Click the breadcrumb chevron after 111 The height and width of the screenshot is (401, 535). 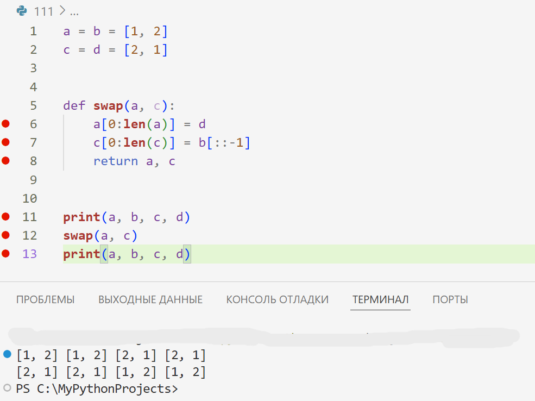tap(61, 11)
